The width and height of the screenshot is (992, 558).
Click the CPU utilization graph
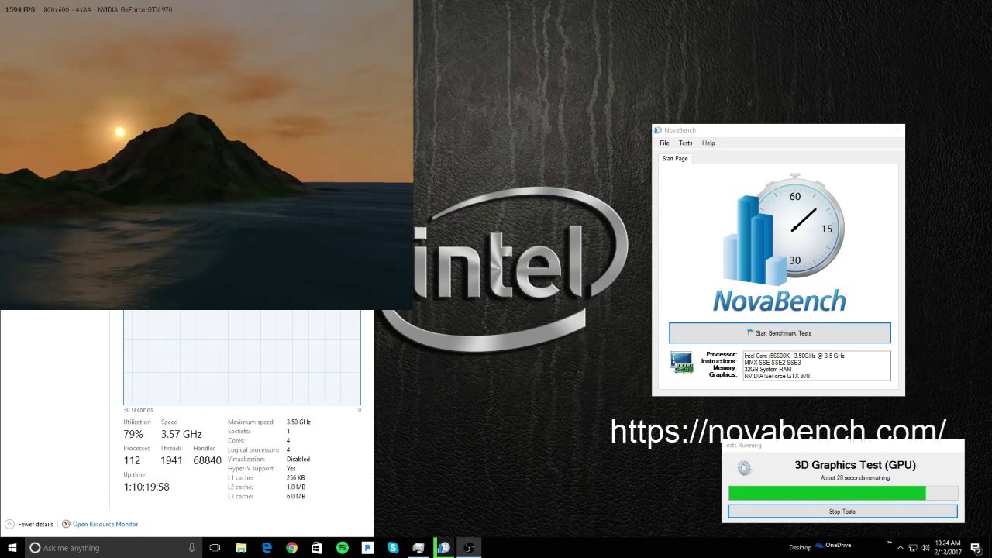(242, 357)
